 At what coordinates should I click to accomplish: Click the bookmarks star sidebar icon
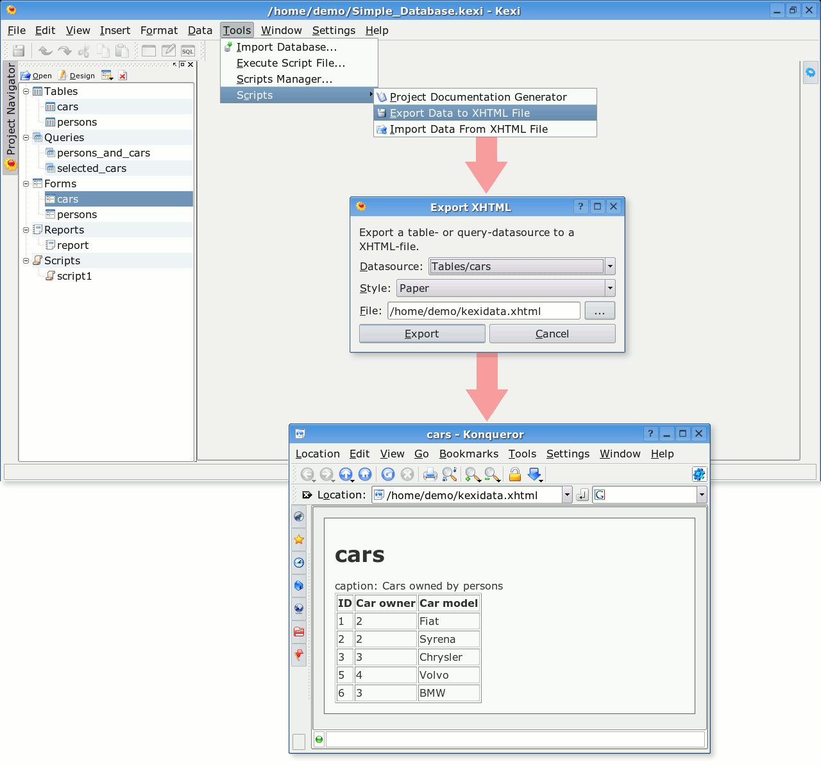tap(299, 540)
